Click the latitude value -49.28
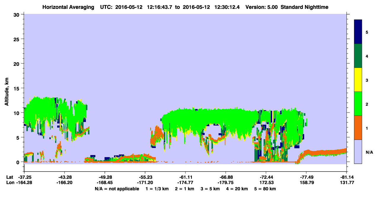Image resolution: width=385 pixels, height=197 pixels. 105,177
